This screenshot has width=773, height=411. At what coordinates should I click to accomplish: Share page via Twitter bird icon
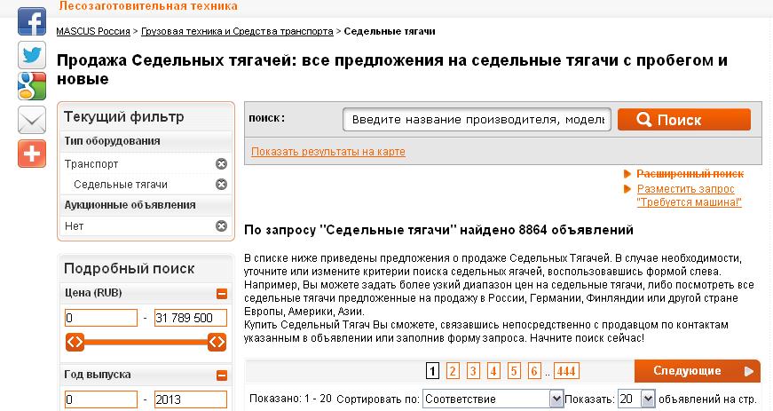pos(32,55)
